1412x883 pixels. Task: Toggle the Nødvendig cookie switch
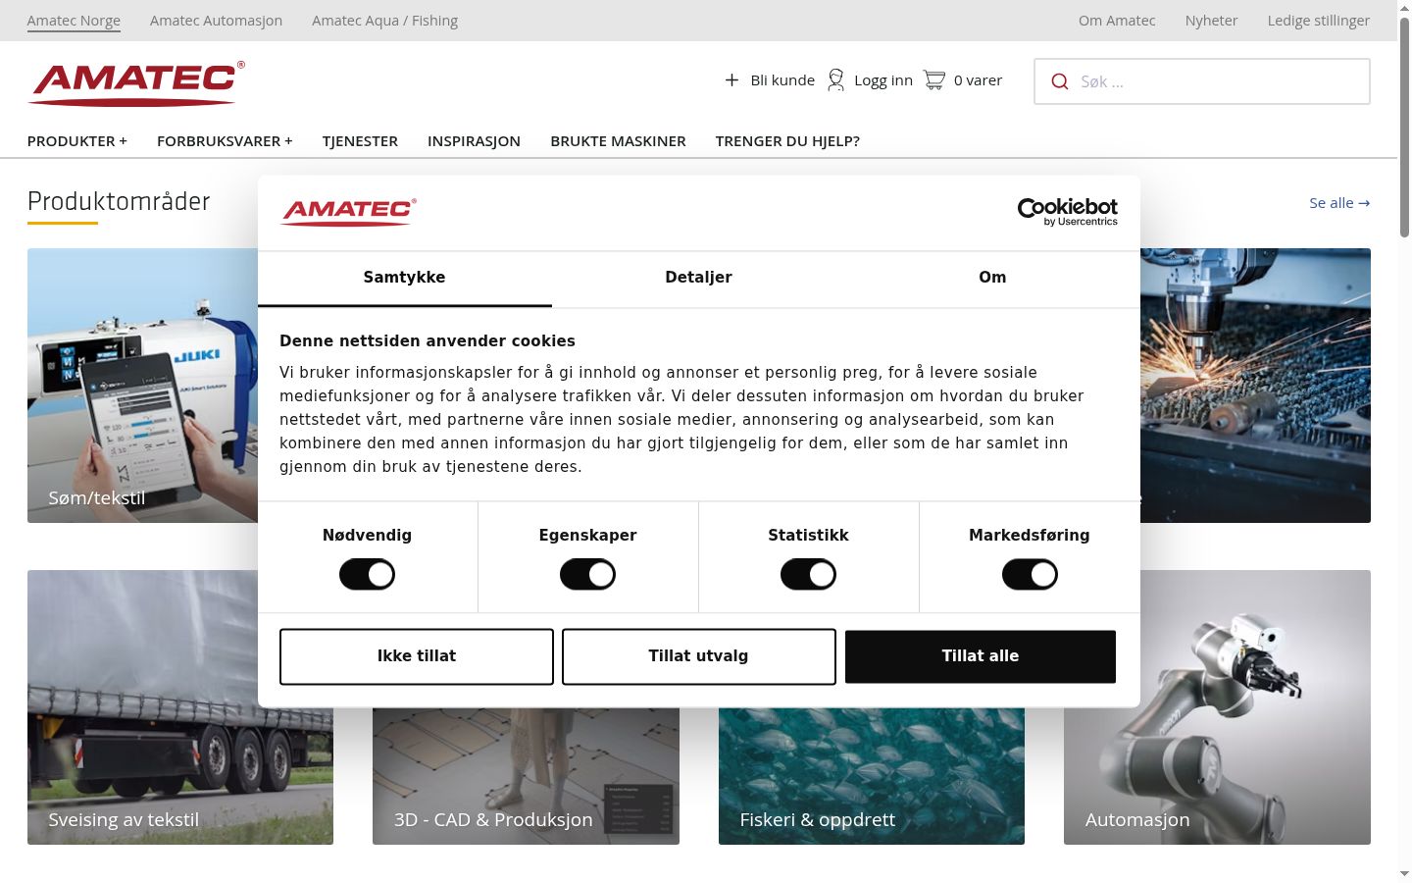(x=367, y=574)
